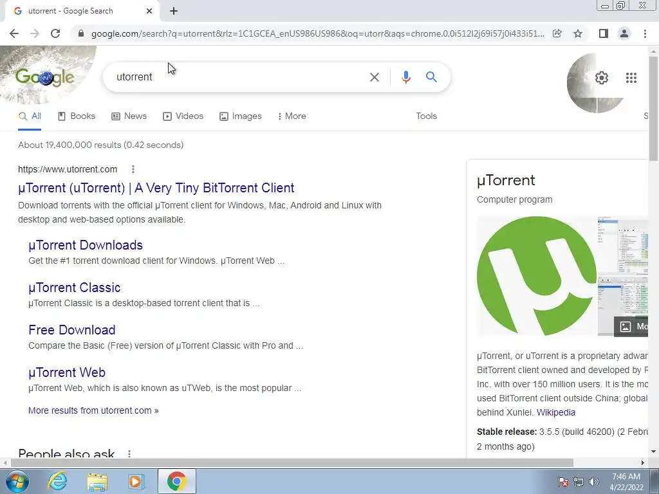This screenshot has width=659, height=494.
Task: Close the utorrent Google Search tab
Action: [x=149, y=11]
